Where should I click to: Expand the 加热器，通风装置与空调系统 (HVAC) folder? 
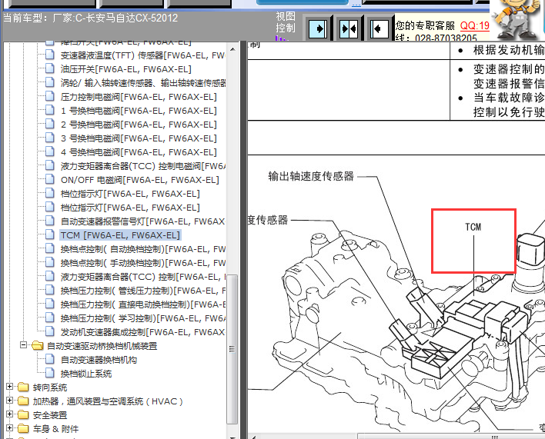[x=10, y=401]
